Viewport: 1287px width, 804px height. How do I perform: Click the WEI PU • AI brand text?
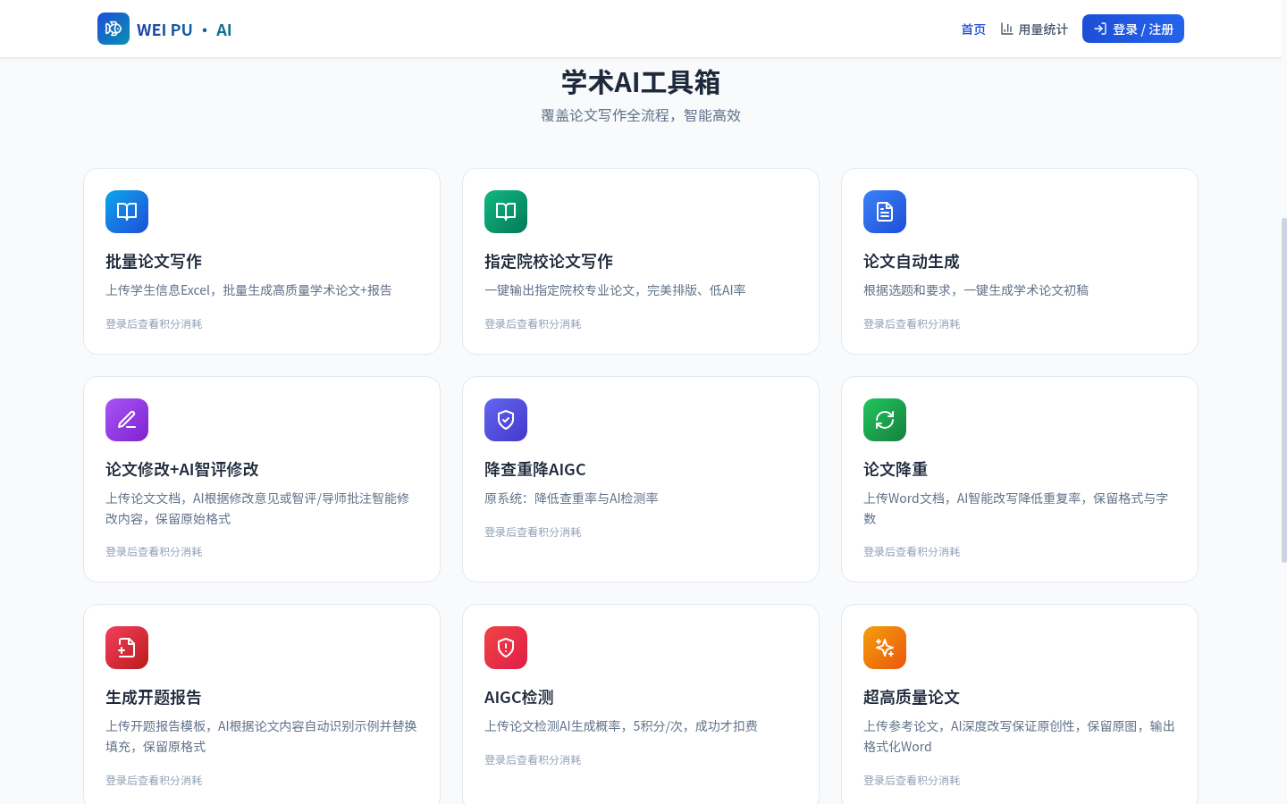[184, 29]
